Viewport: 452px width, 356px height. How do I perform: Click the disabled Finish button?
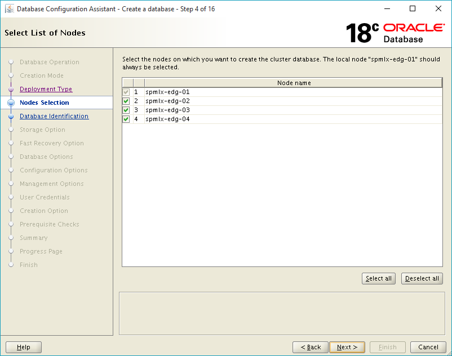click(387, 347)
